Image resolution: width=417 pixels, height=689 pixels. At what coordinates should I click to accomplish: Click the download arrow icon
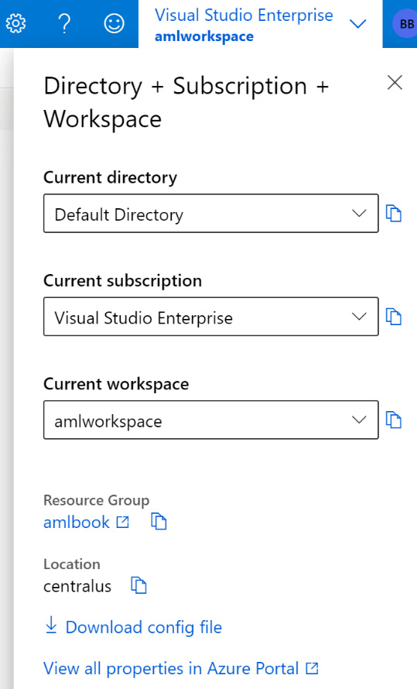click(x=51, y=625)
